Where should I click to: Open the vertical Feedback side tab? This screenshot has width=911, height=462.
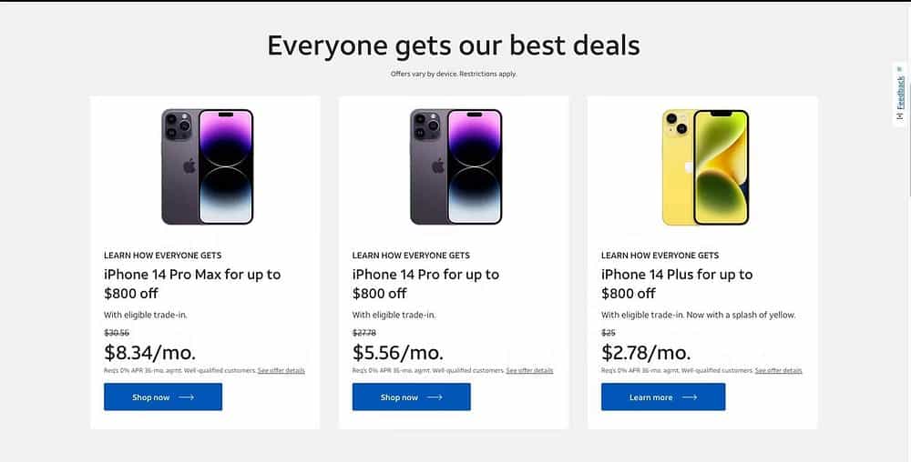coord(900,94)
